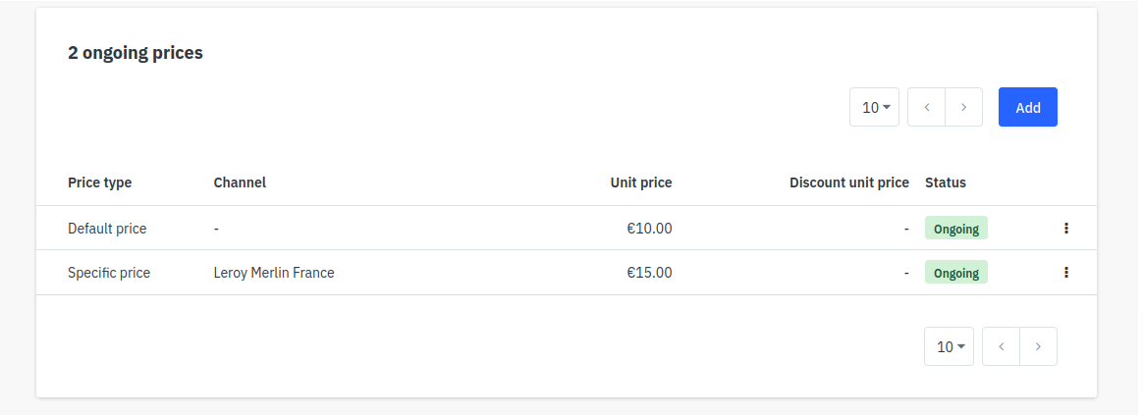Click the €15.00 unit price value
This screenshot has width=1143, height=415.
(x=649, y=273)
